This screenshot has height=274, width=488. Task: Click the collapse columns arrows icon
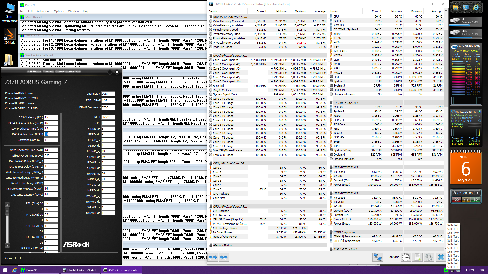tap(224, 257)
